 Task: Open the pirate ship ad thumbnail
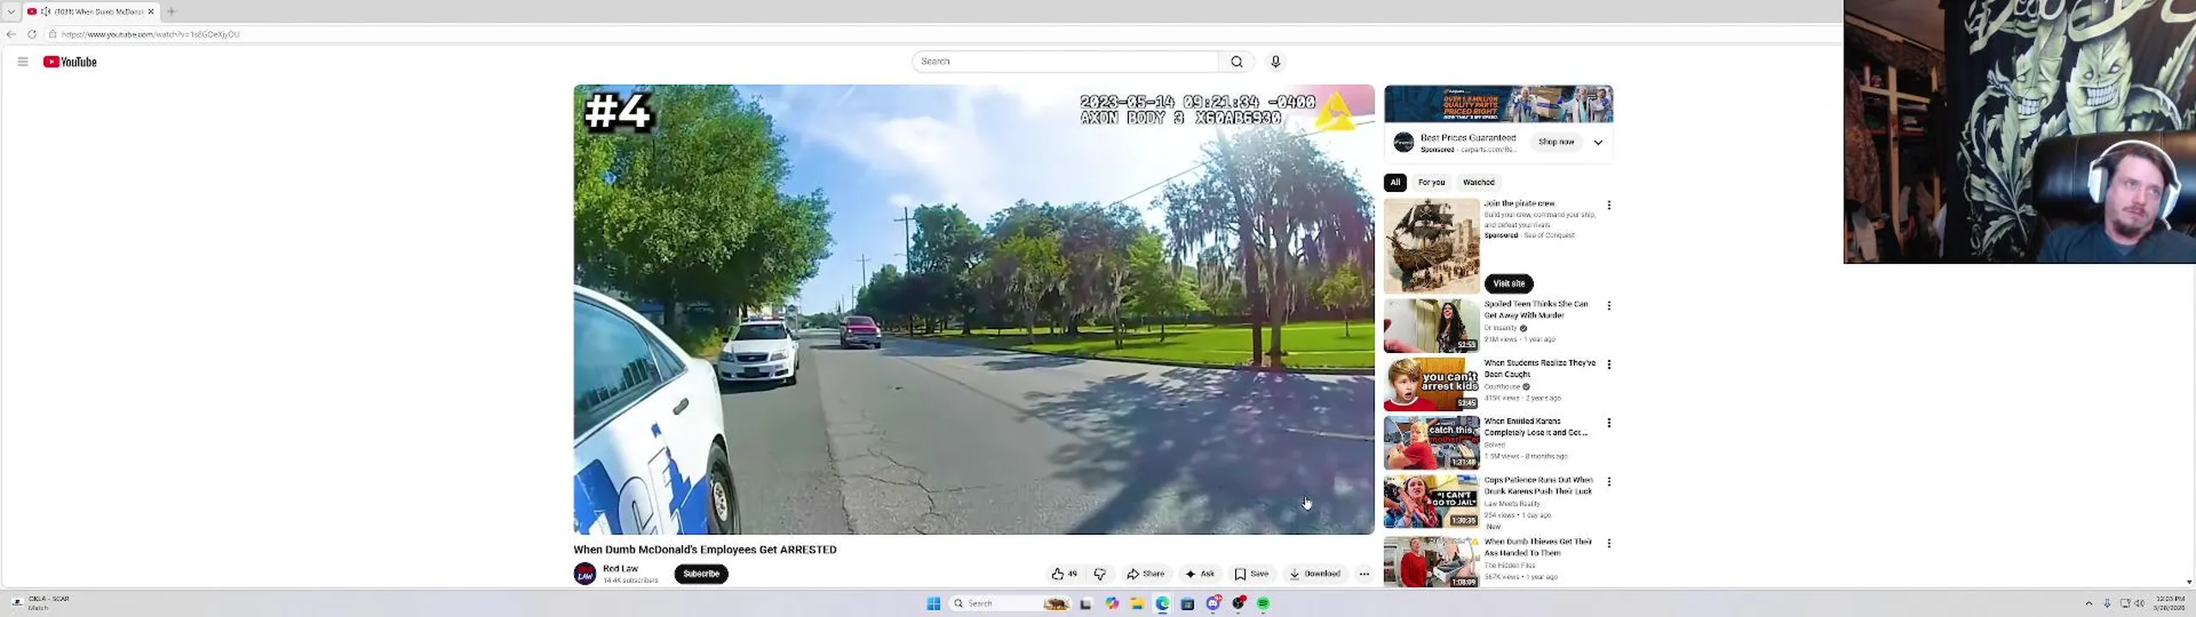tap(1431, 246)
